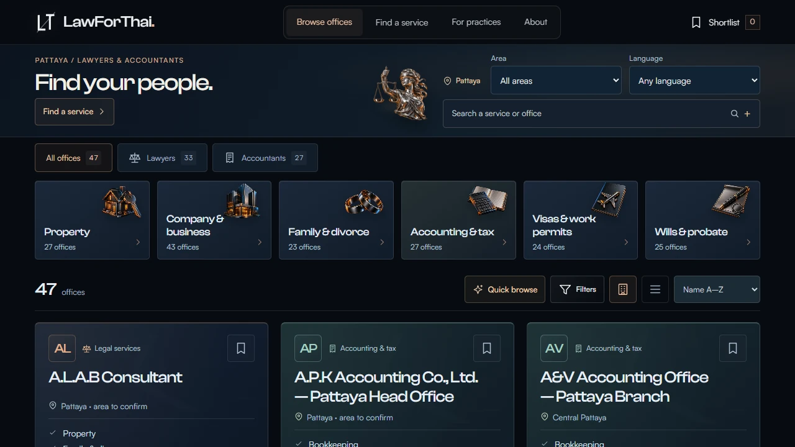Go to Browse offices in top navigation
Image resolution: width=795 pixels, height=447 pixels.
pos(324,22)
